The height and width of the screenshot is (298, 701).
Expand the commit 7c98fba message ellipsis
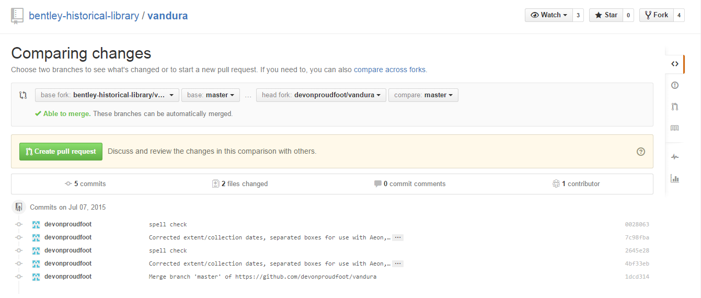398,237
